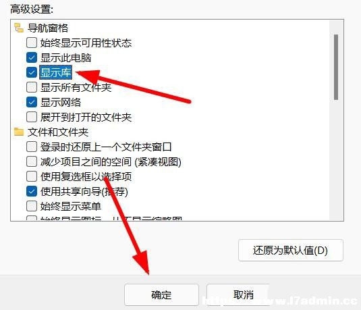Image resolution: width=361 pixels, height=310 pixels.
Task: Click the 取消 cancel button
Action: pyautogui.click(x=238, y=295)
